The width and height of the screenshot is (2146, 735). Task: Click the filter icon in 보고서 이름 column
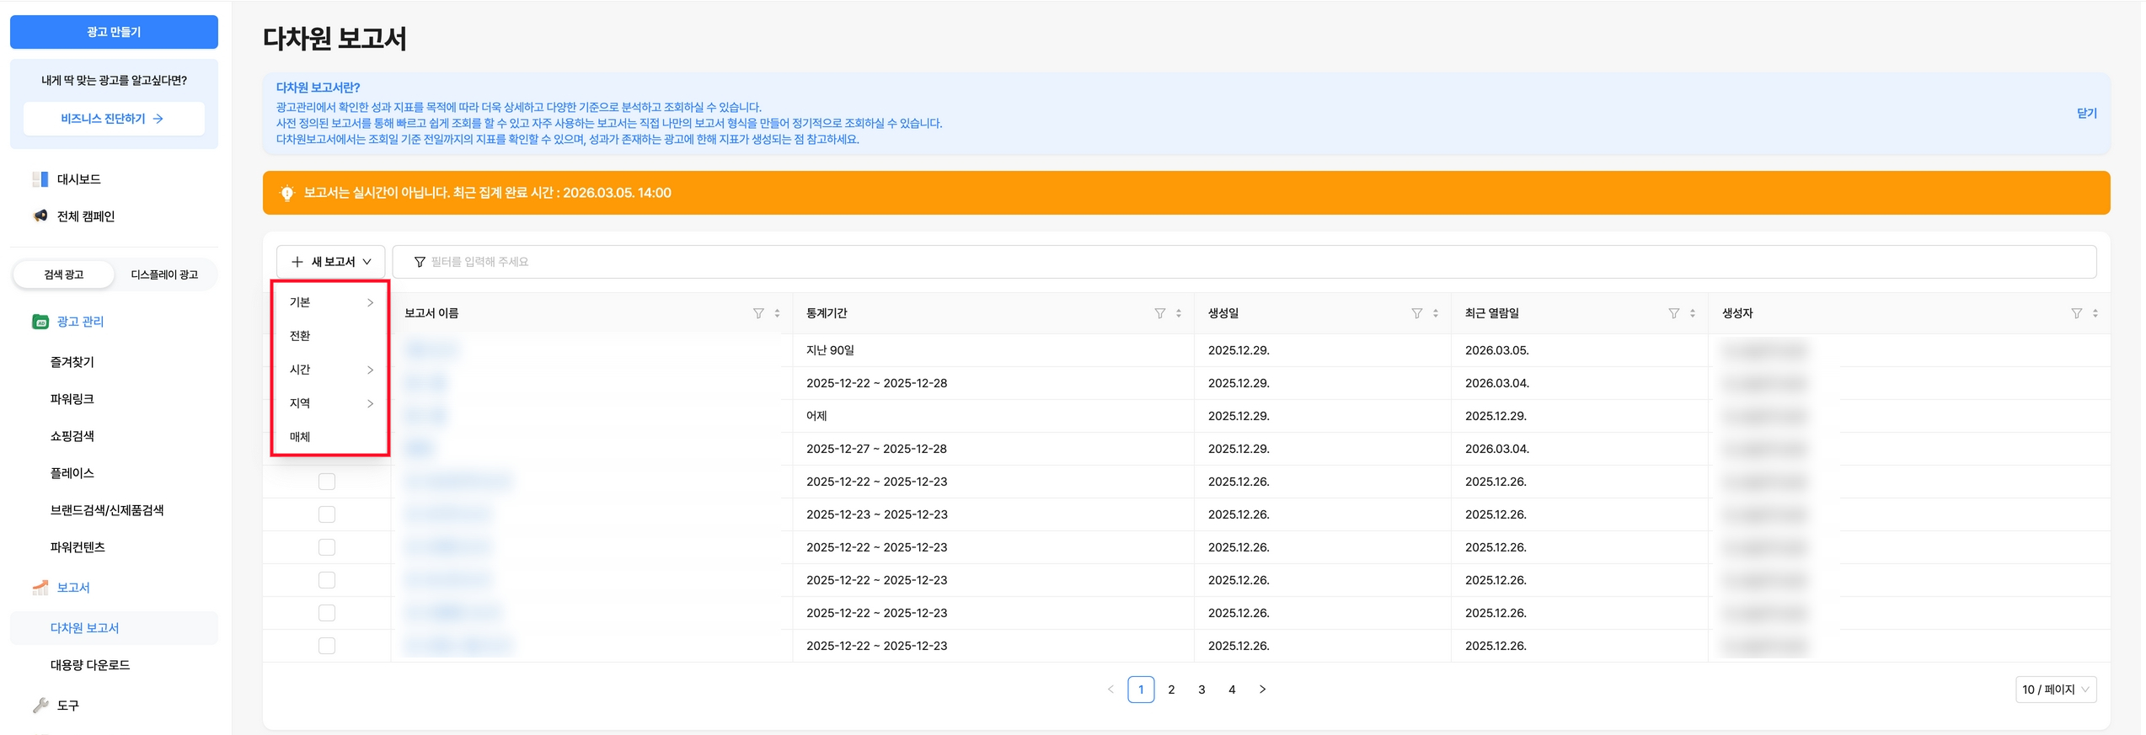click(x=758, y=313)
